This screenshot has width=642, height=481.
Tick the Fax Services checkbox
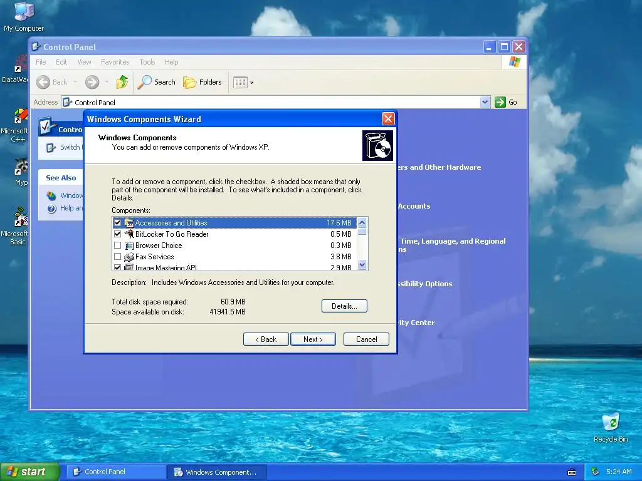(117, 256)
